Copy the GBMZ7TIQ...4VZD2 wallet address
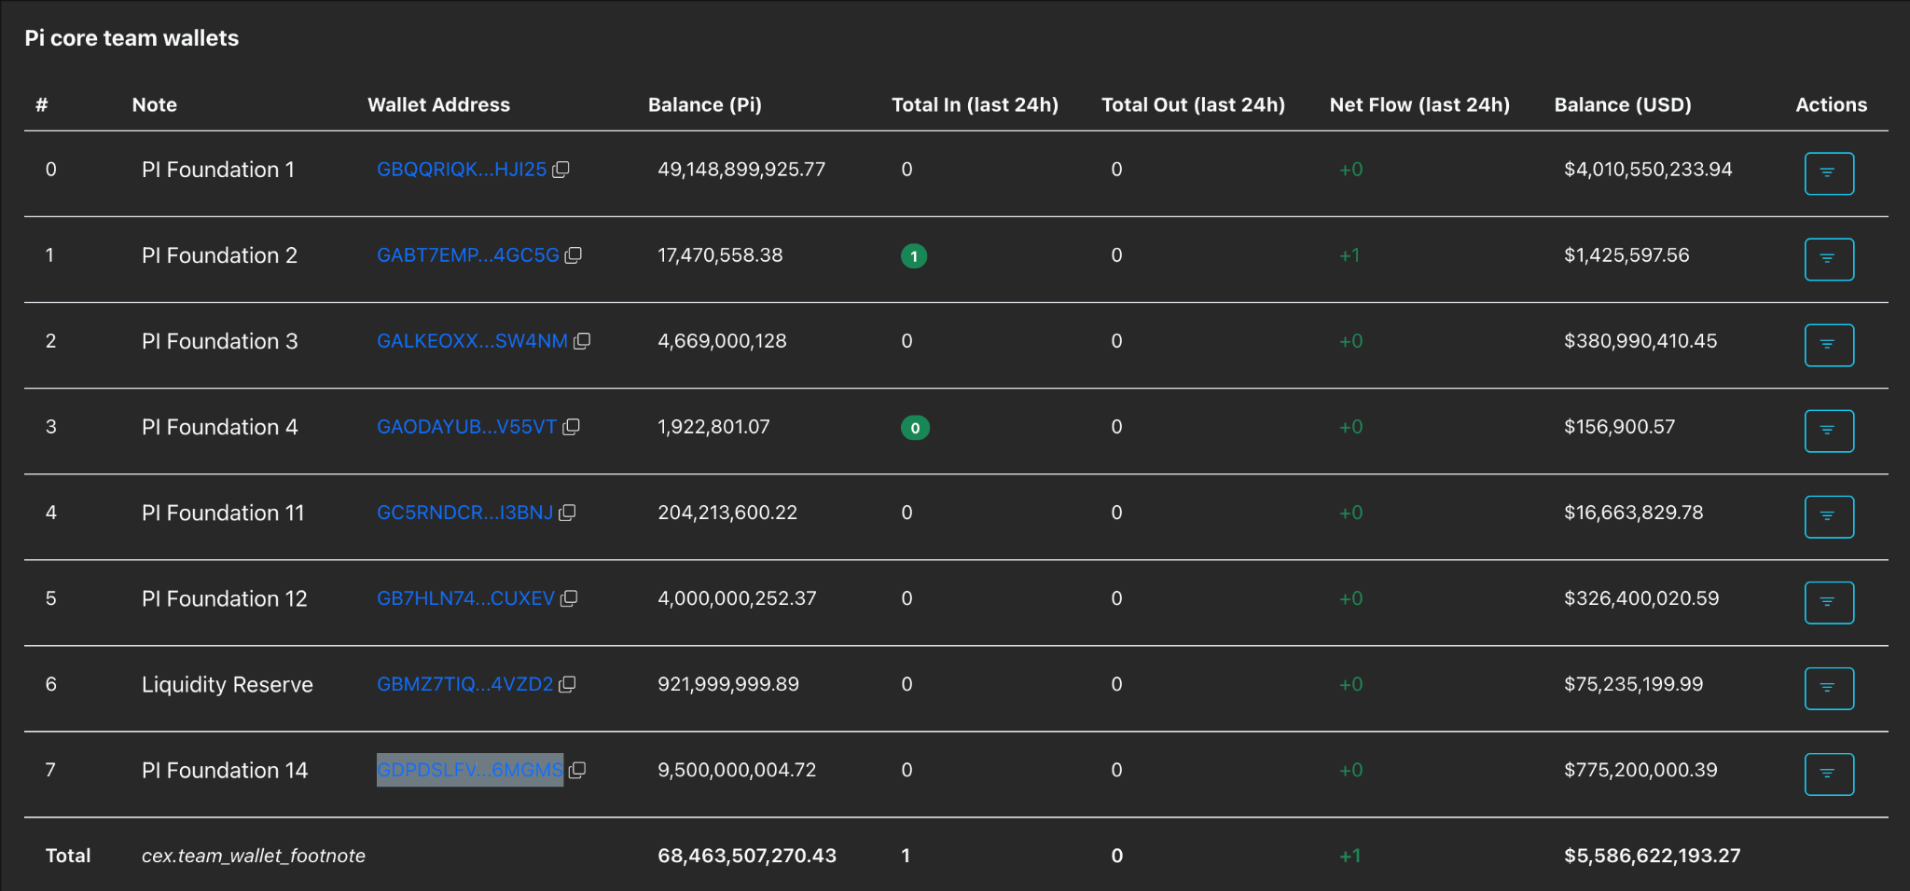The image size is (1910, 891). tap(567, 684)
